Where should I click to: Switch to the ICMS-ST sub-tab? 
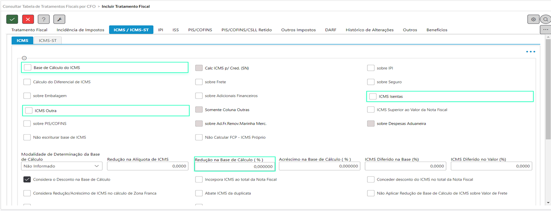(48, 40)
